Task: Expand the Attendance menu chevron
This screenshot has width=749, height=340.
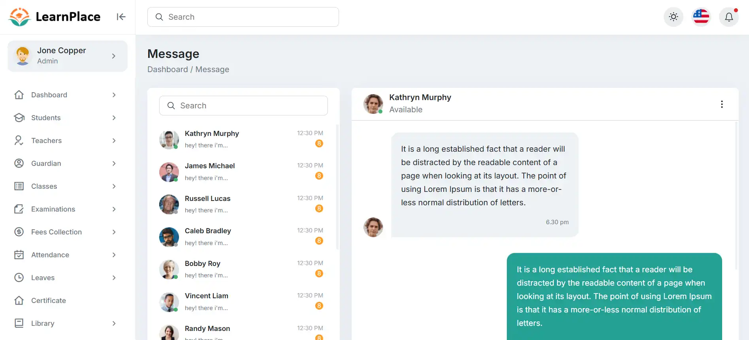Action: click(114, 255)
